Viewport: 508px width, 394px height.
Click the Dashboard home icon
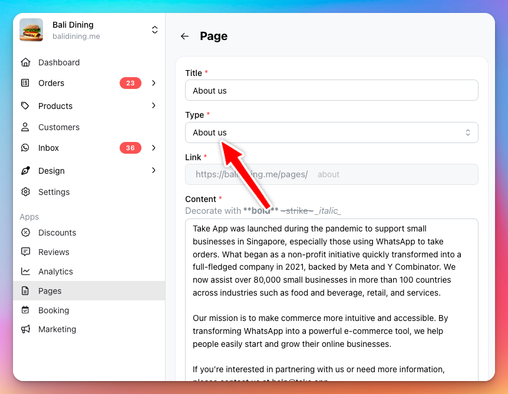click(25, 62)
